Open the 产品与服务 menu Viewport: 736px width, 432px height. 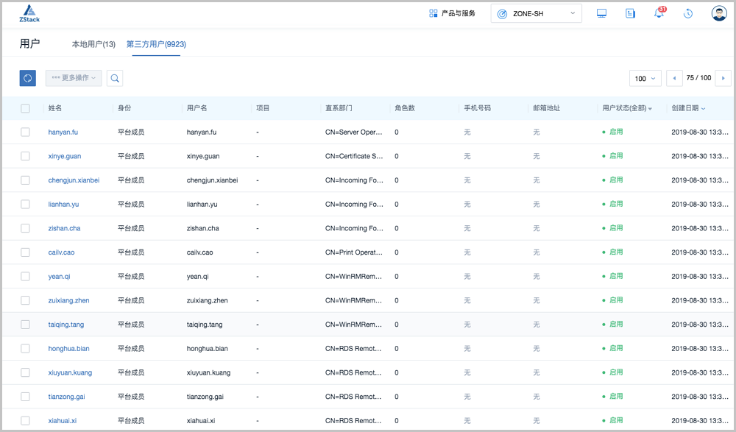(452, 14)
